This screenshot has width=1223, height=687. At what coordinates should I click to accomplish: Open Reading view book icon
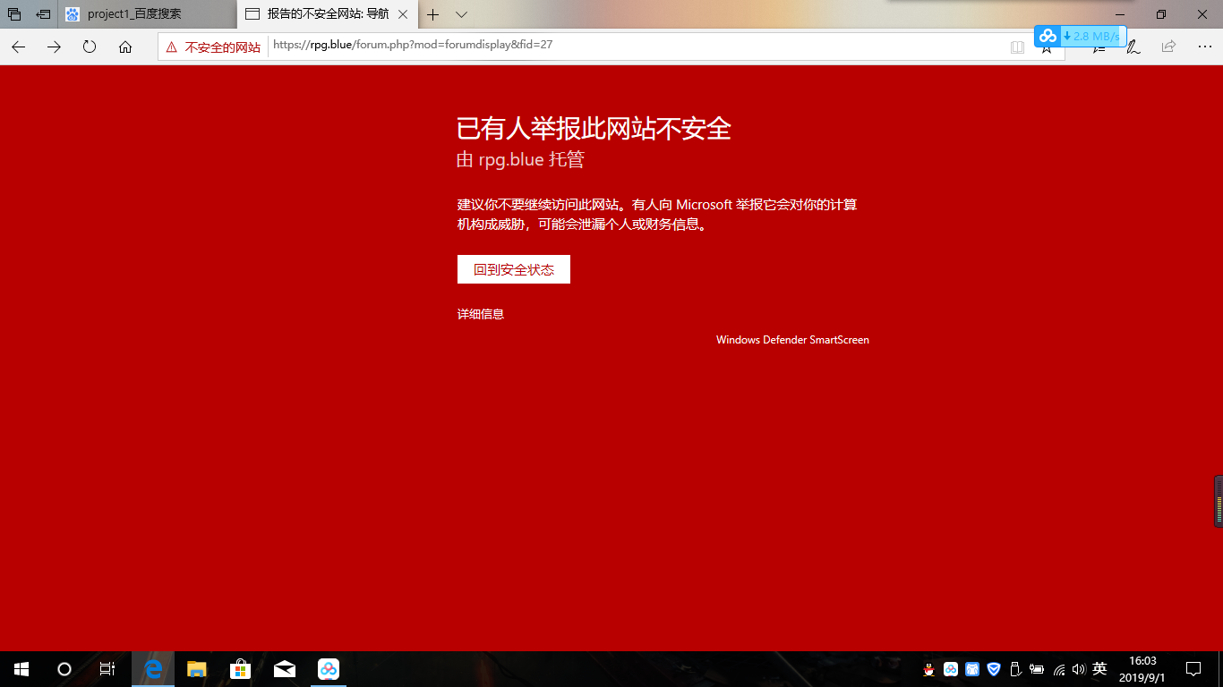[x=1017, y=47]
